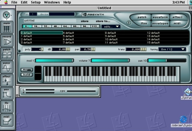Open the env envelope icon in sidebar
The height and width of the screenshot is (131, 192).
7,93
